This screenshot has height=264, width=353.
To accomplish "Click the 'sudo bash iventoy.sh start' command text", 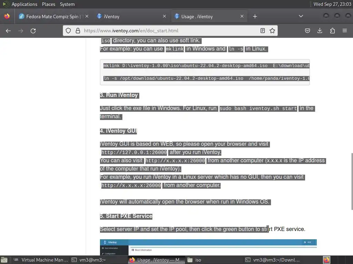I will pos(258,108).
